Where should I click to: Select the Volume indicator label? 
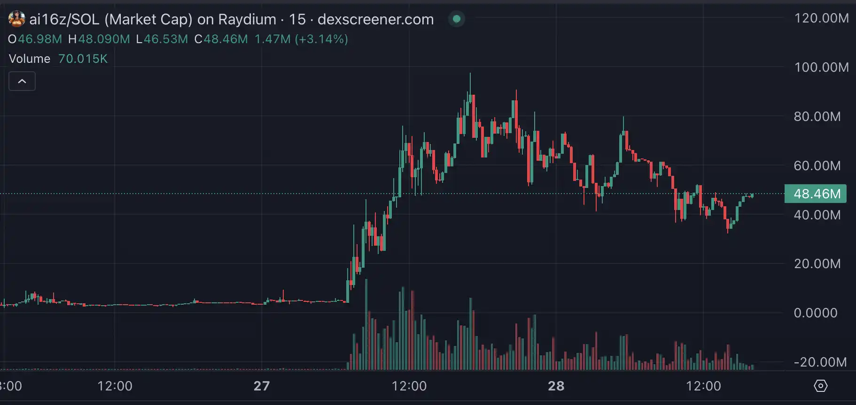30,59
